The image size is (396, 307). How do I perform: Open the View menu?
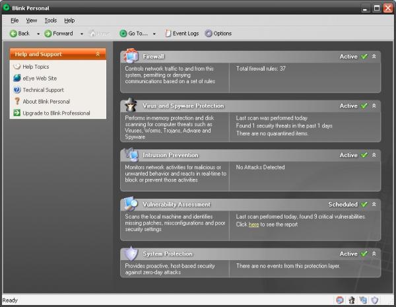pos(32,20)
